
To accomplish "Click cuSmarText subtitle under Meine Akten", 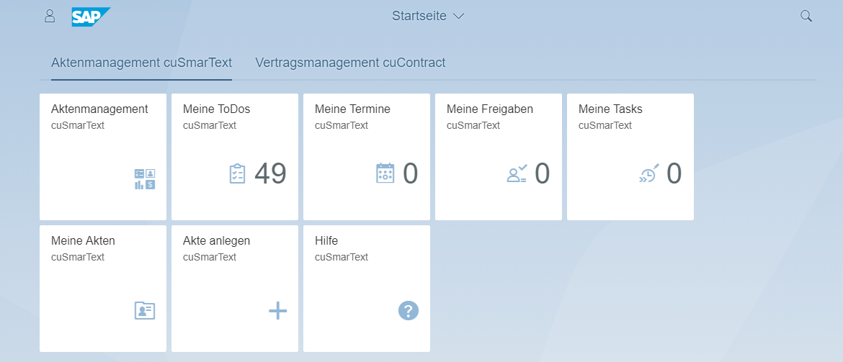I will point(78,257).
